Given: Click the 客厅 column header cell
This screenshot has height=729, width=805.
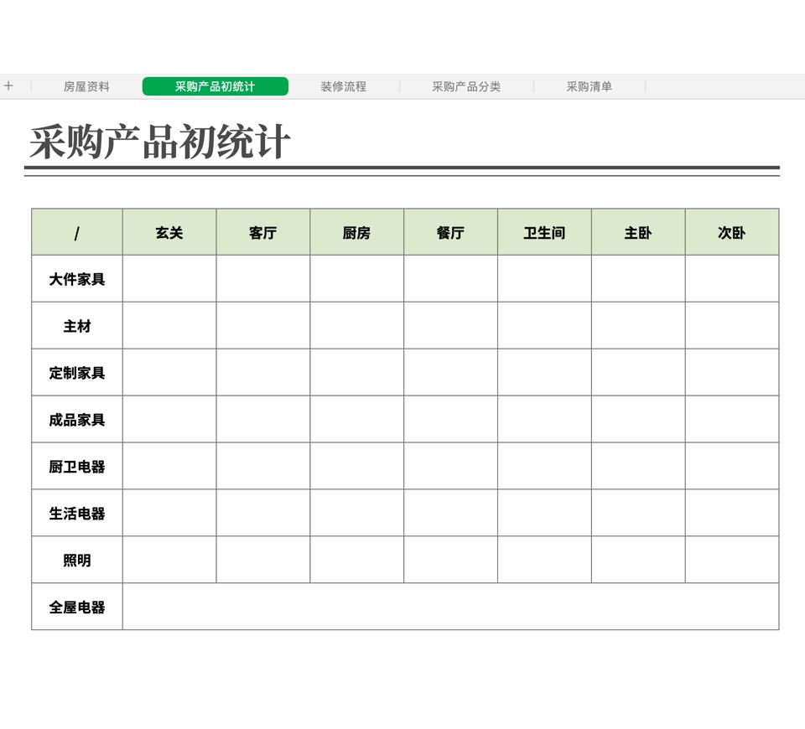Looking at the screenshot, I should (263, 232).
